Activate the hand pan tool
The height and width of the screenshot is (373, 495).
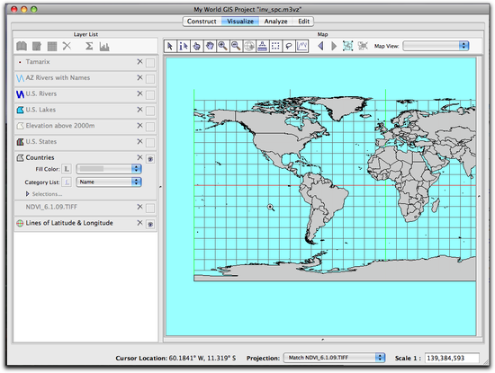coord(210,47)
